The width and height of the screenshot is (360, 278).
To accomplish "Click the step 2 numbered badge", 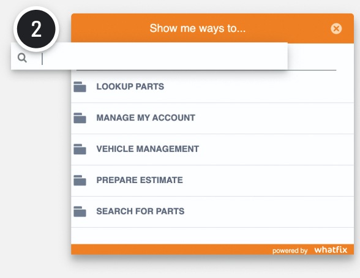I will 36,29.
